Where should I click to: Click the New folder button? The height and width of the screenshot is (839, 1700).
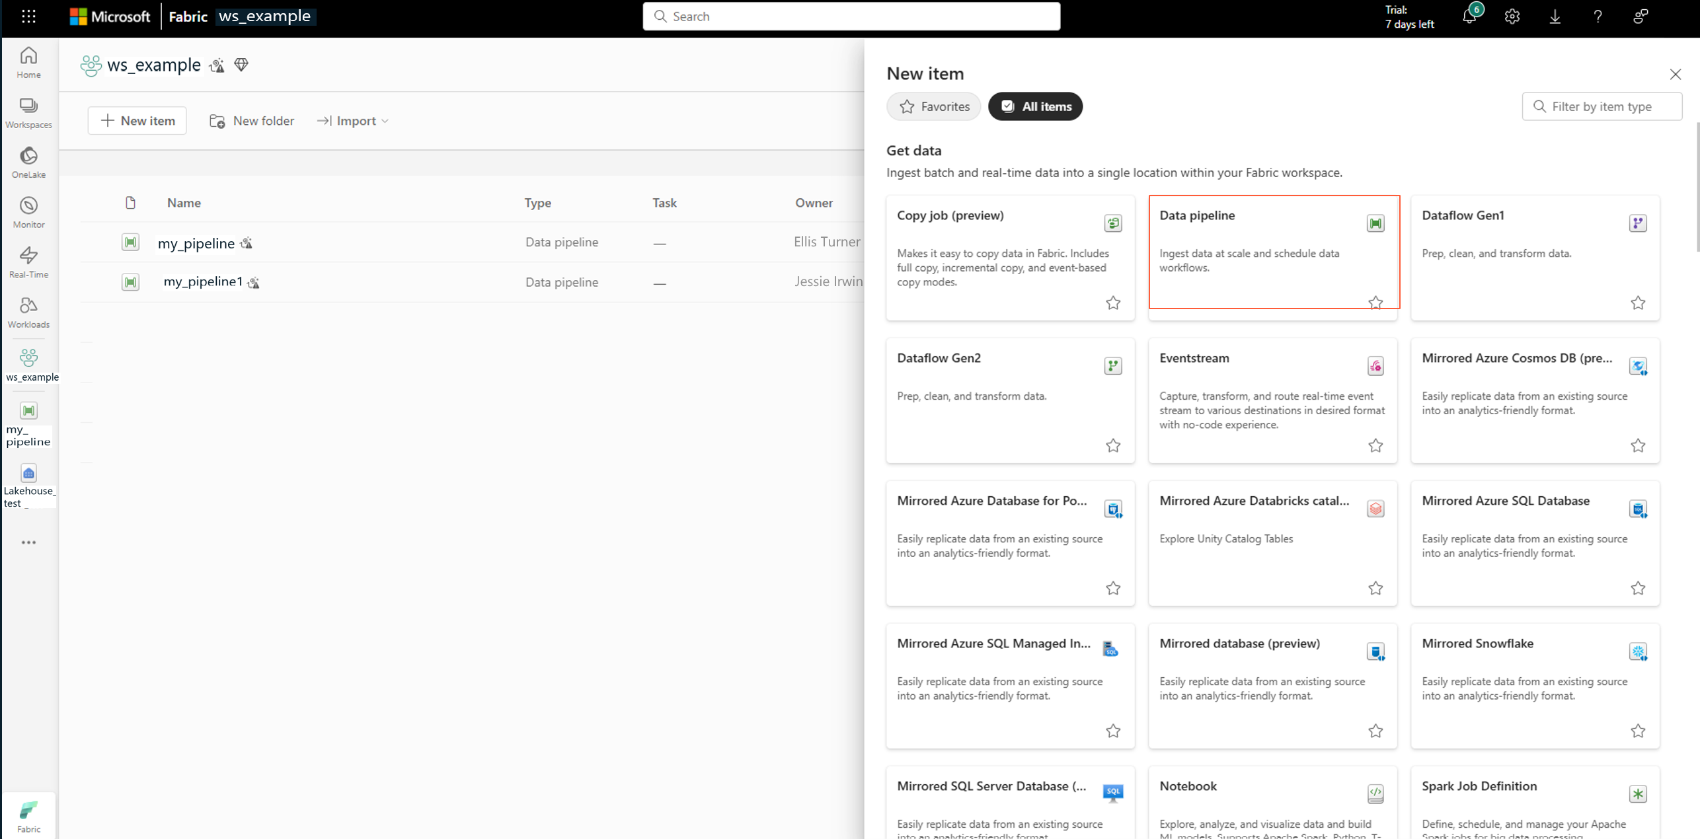point(252,121)
